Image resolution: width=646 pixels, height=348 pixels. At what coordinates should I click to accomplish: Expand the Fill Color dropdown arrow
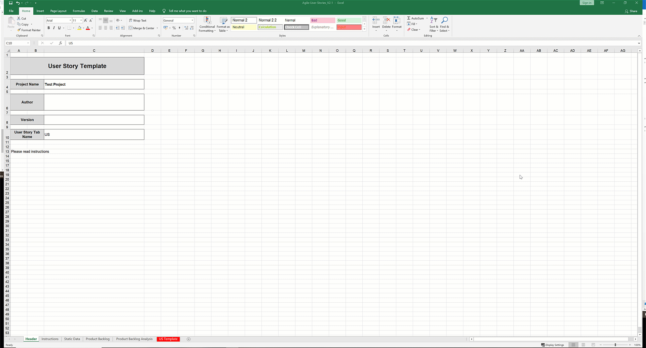(83, 28)
